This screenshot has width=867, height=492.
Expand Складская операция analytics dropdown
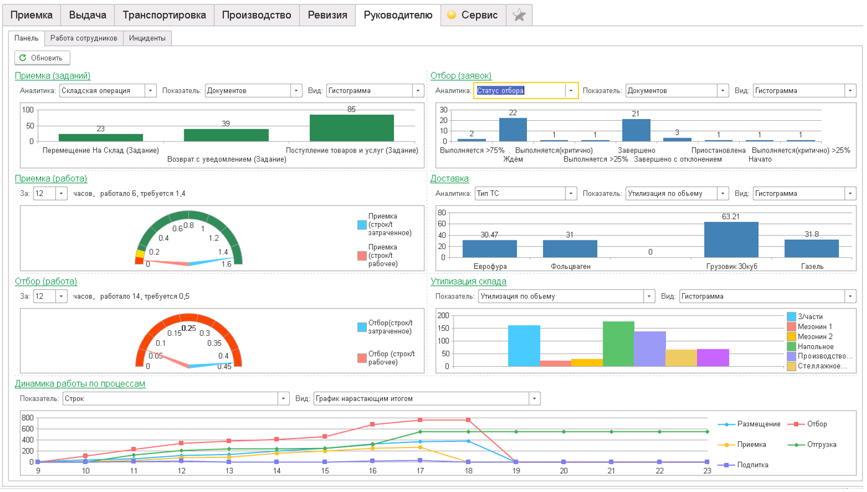coord(151,90)
